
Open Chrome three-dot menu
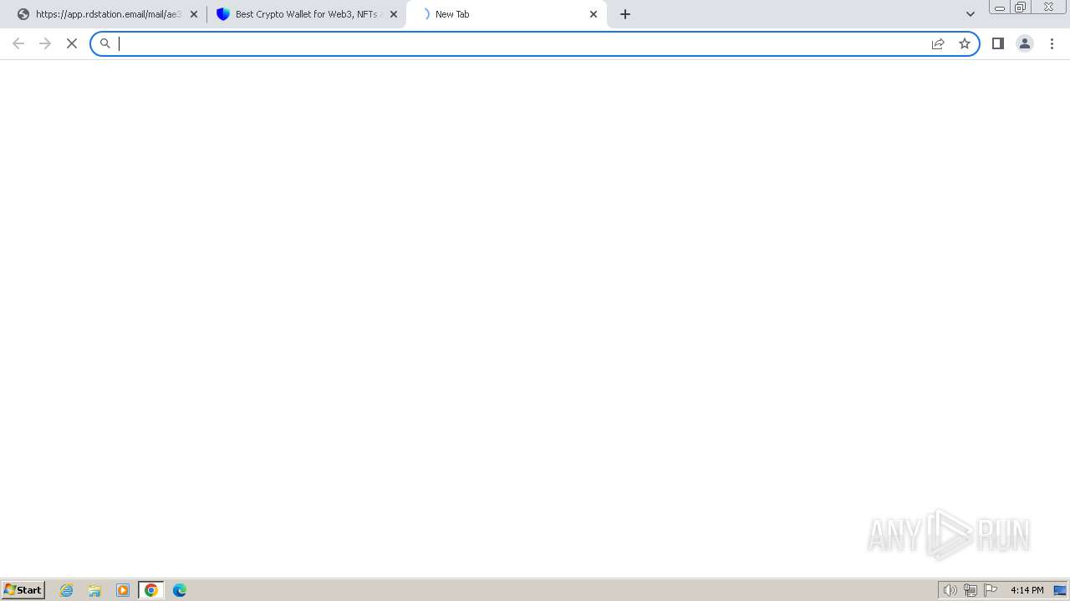[1052, 43]
